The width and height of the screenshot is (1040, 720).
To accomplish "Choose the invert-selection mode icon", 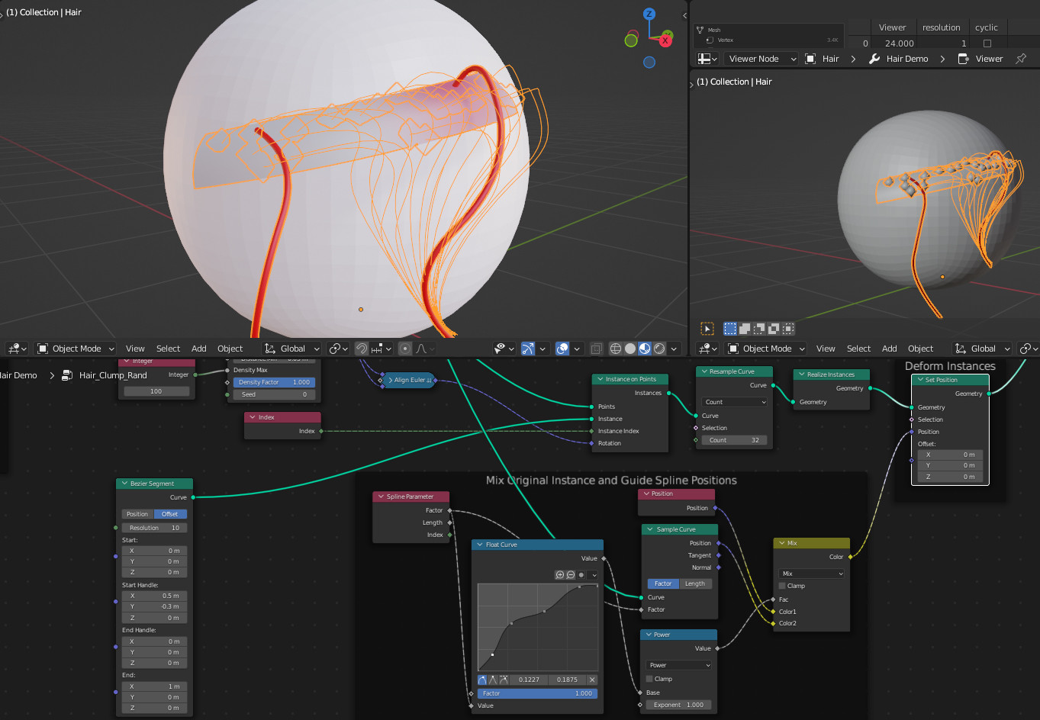I will (774, 329).
